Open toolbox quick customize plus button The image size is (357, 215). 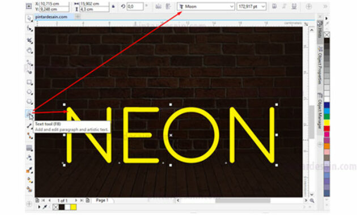[x=29, y=204]
